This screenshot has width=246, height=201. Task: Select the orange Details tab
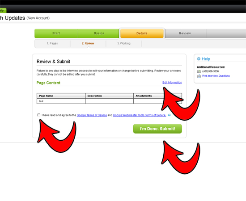pos(142,33)
